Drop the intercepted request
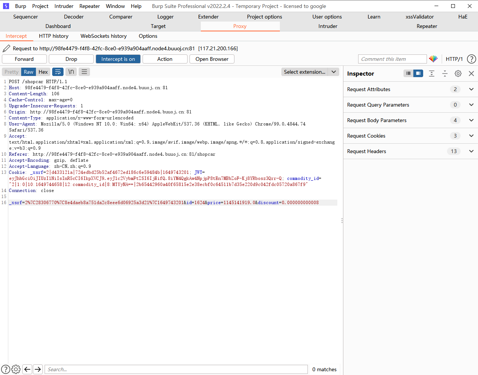 (71, 59)
